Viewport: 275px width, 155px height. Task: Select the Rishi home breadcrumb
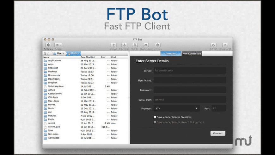point(73,53)
